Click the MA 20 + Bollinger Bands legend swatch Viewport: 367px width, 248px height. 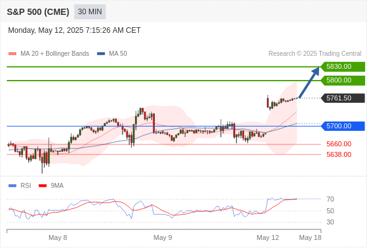click(x=12, y=54)
